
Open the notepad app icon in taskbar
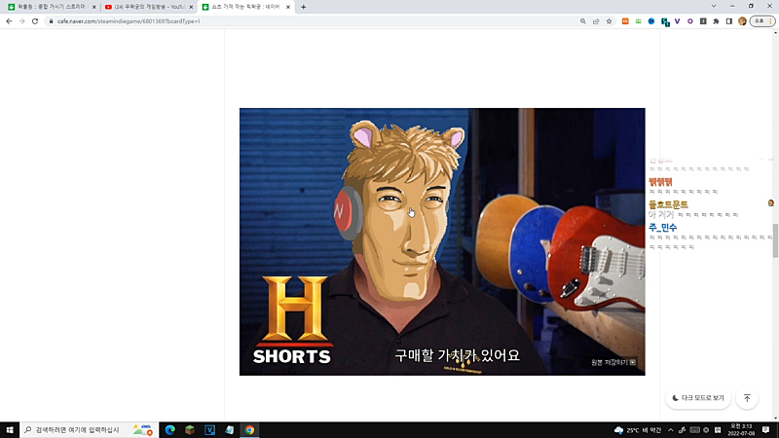230,430
